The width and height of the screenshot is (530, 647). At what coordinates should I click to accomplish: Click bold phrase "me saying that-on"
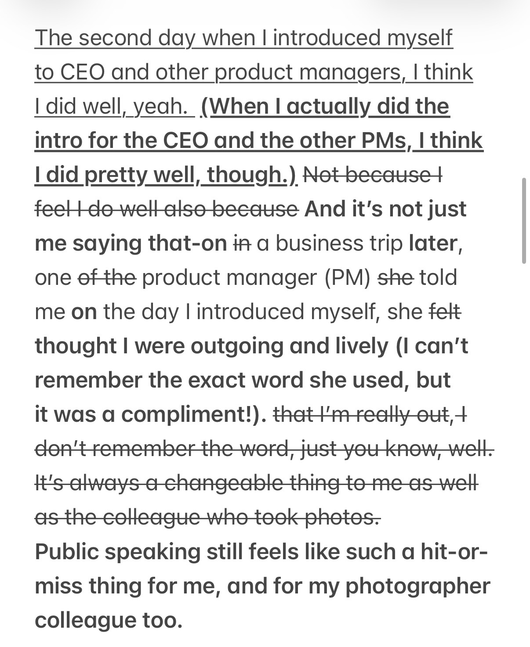131,243
